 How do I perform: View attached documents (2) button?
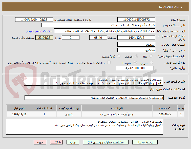[x=105, y=142]
